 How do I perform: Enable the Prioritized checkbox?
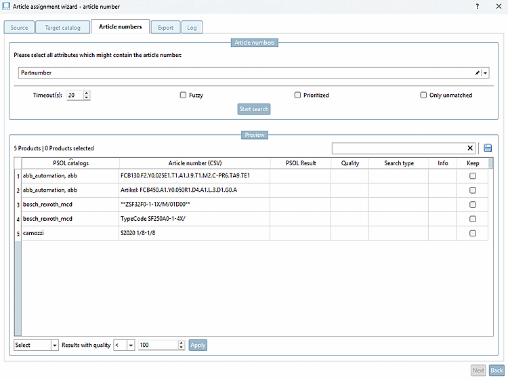(x=297, y=95)
